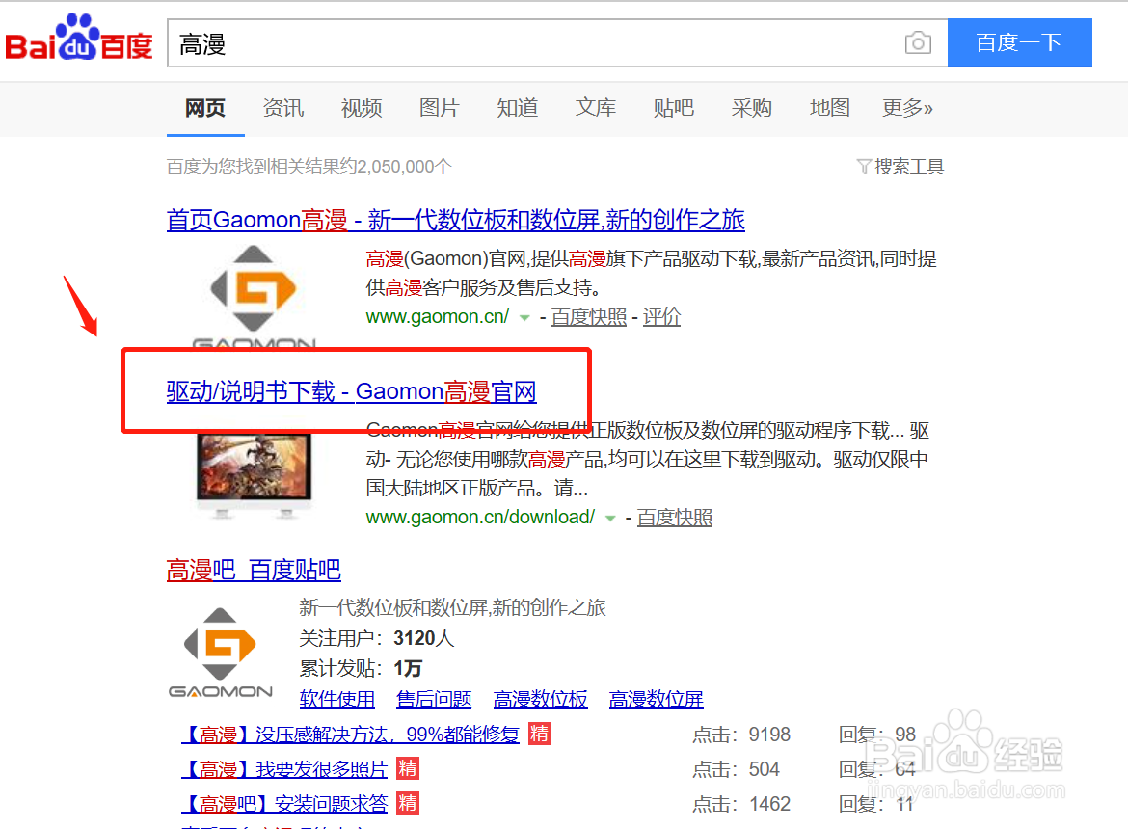Open post 【高漫】我要发很多照片

tap(284, 769)
